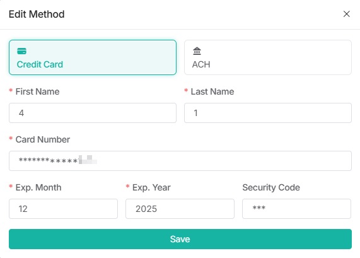Click the Last Name label
Viewport: 360px width, 258px height.
[212, 91]
